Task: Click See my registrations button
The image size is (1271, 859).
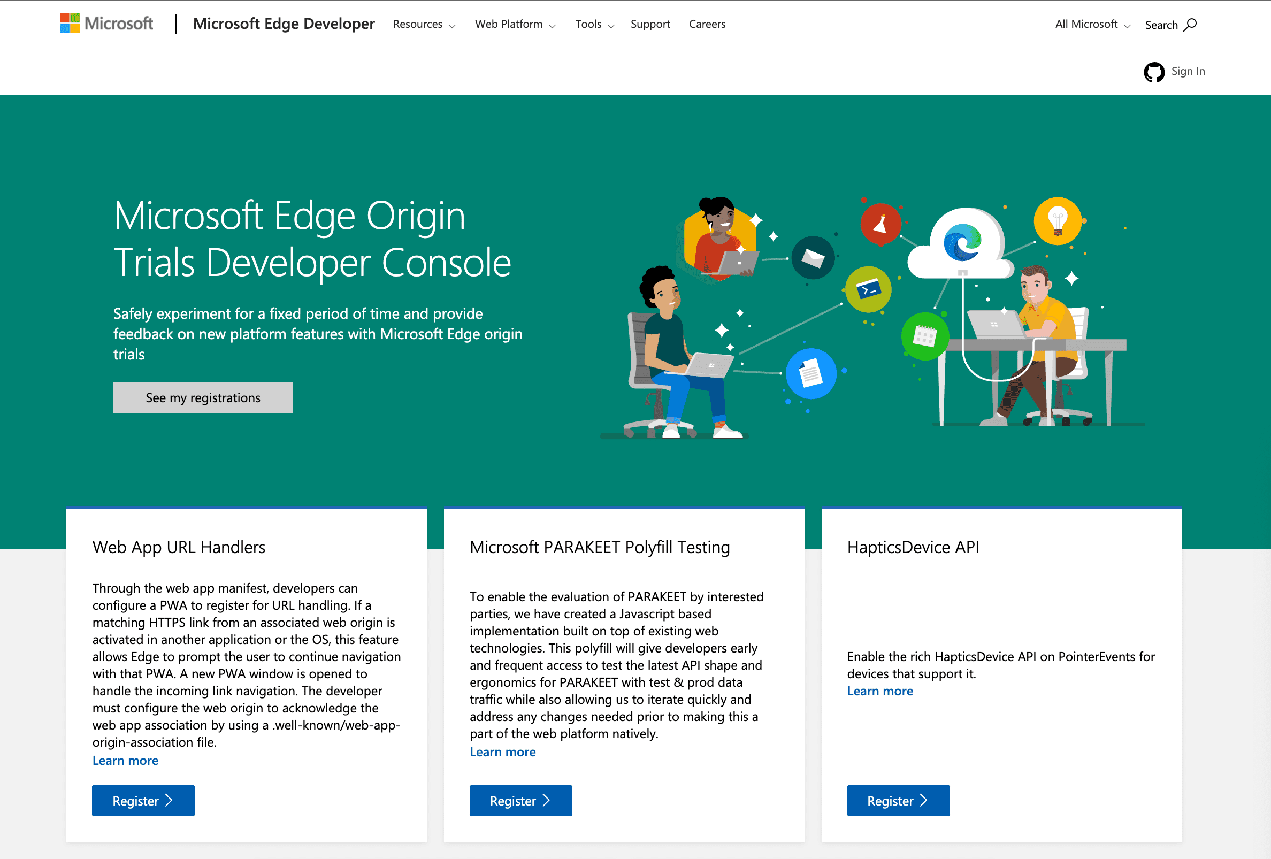Action: click(x=203, y=397)
